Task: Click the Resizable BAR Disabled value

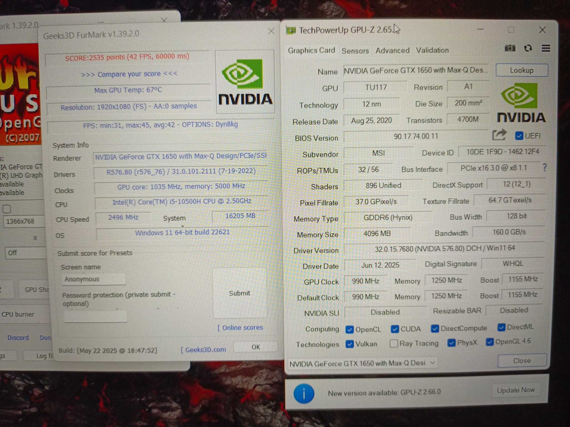Action: pos(514,310)
